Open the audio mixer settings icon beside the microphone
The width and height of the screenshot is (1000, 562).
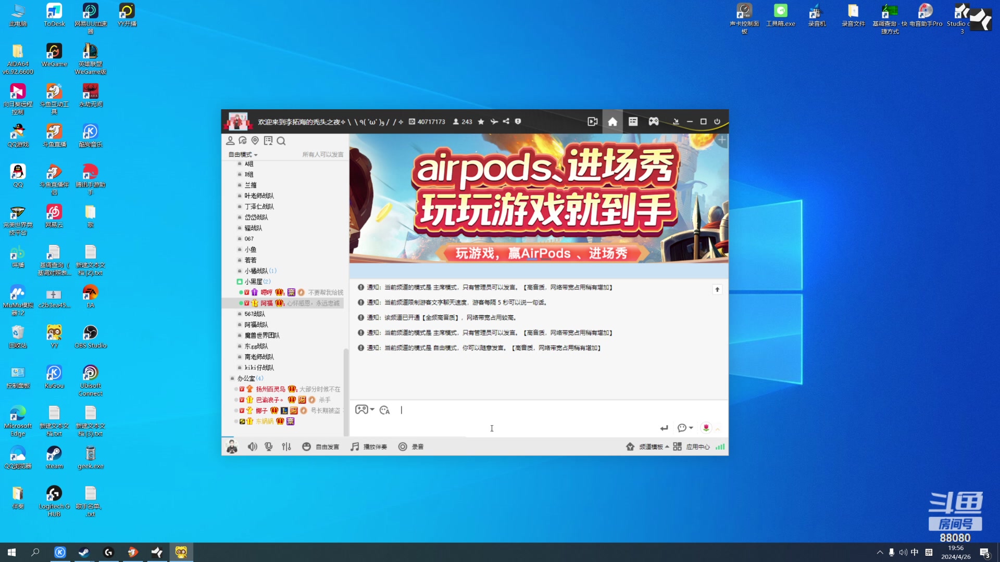[x=286, y=446]
